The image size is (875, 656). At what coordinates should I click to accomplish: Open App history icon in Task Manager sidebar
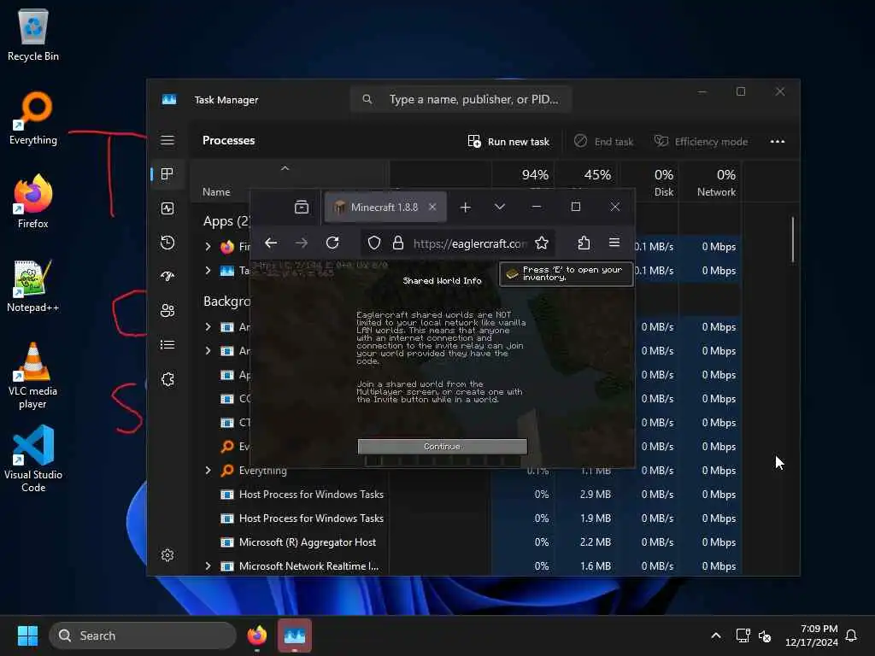[167, 243]
